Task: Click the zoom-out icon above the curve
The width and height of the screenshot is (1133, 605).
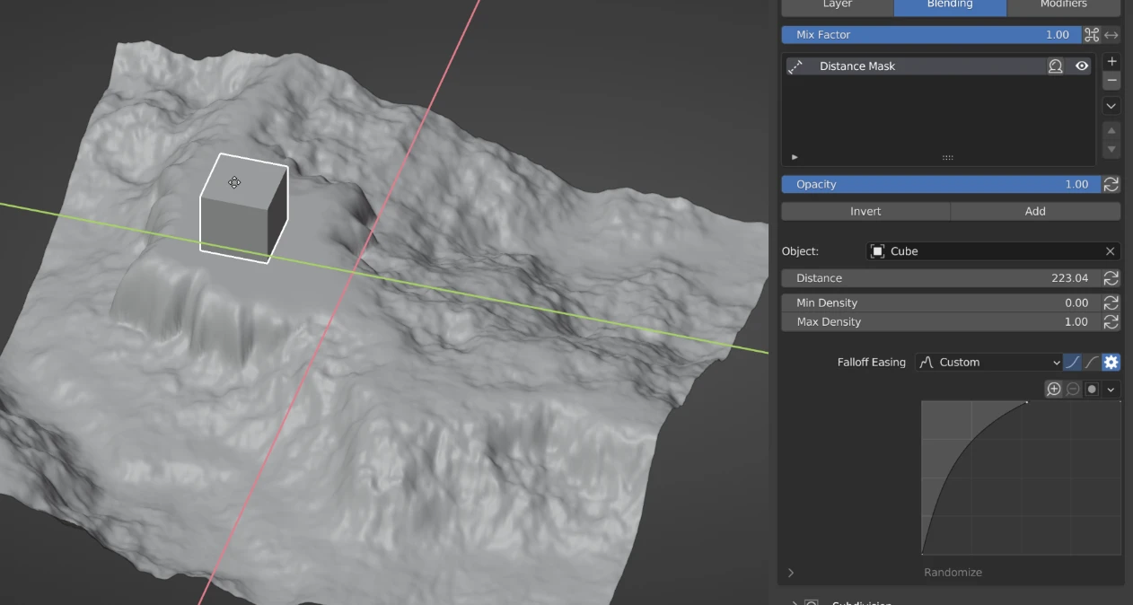Action: 1073,389
